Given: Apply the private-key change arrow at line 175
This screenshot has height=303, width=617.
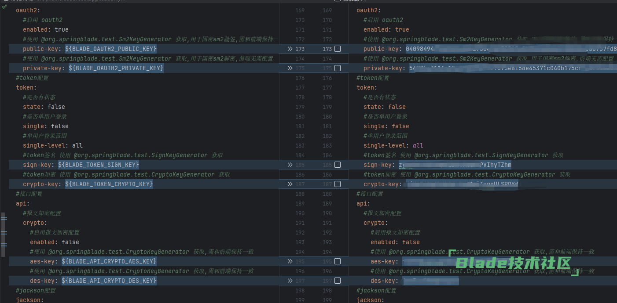Looking at the screenshot, I should coord(290,68).
